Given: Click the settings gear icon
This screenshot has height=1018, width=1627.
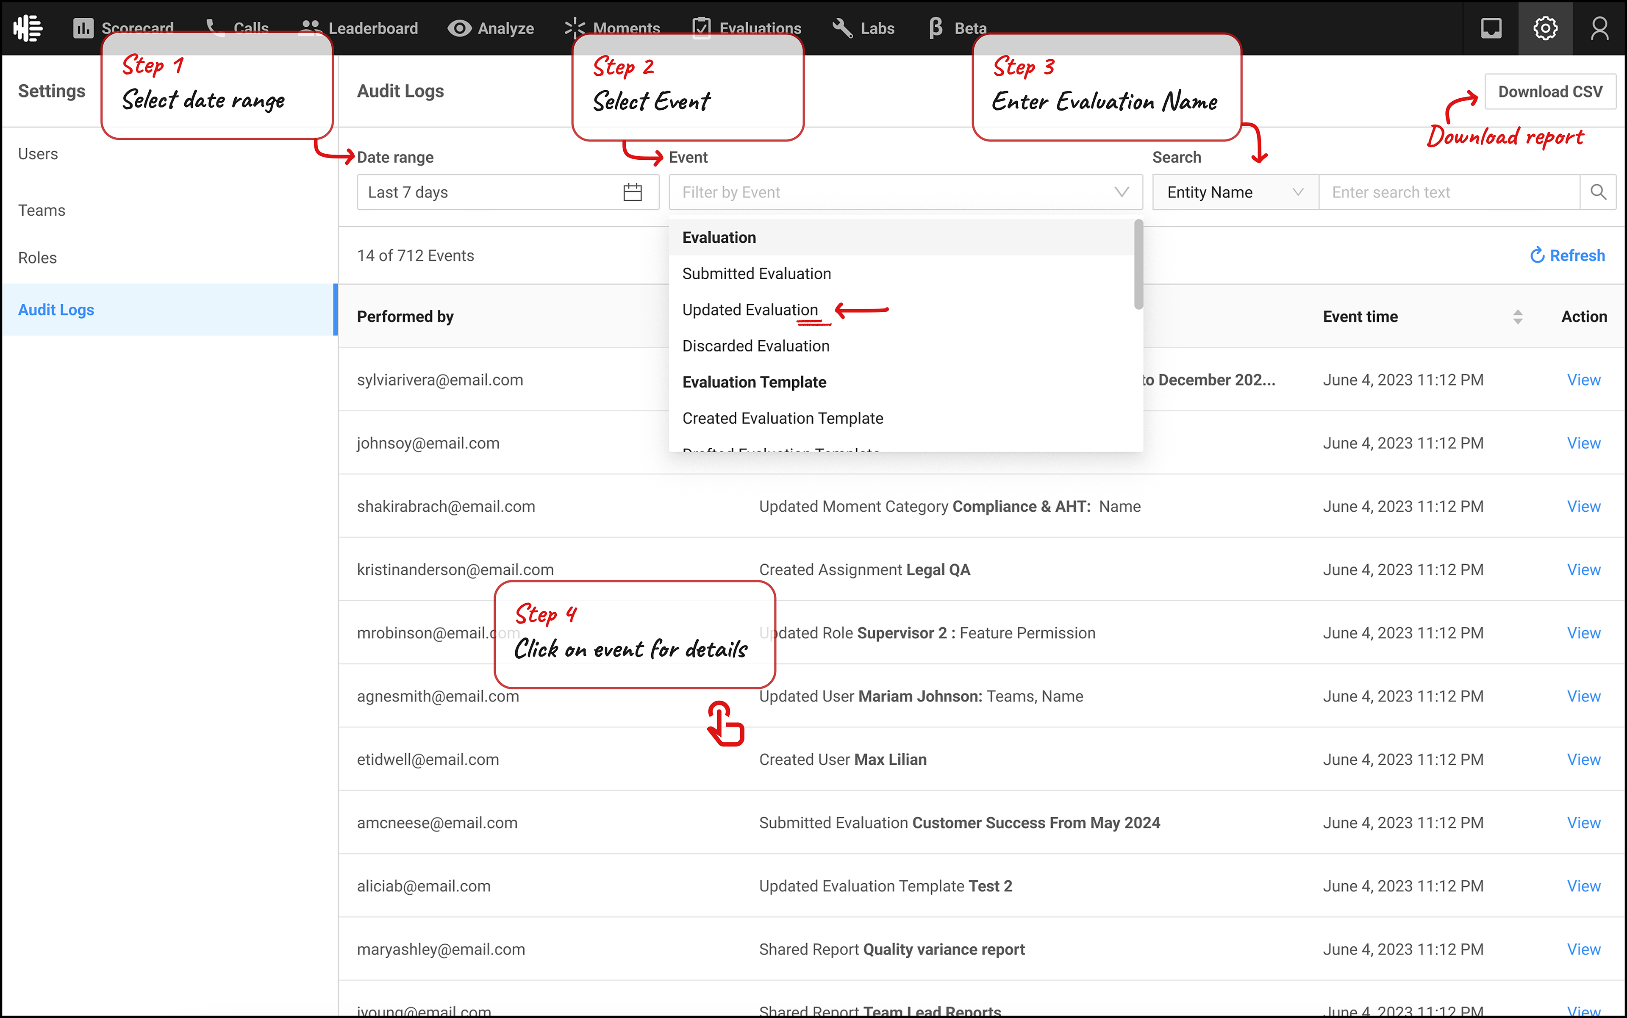Looking at the screenshot, I should [x=1545, y=28].
